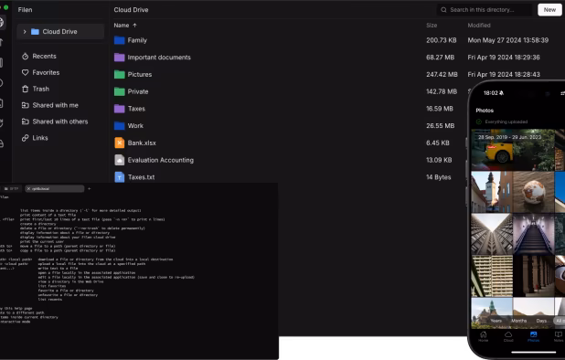Viewport: 565px width, 360px height.
Task: Click the Recents clock icon
Action: (x=25, y=56)
